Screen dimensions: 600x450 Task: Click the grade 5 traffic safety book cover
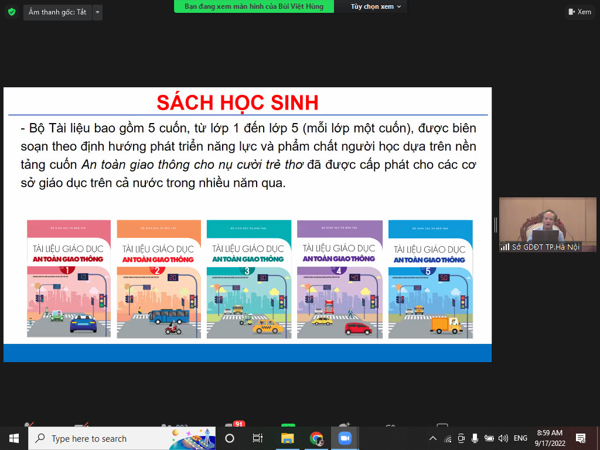coord(430,279)
